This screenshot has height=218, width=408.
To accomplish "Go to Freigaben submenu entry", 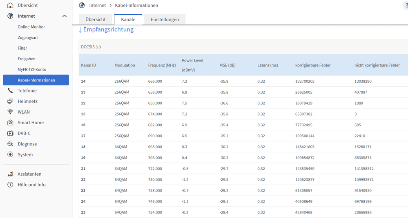I will tap(27, 59).
